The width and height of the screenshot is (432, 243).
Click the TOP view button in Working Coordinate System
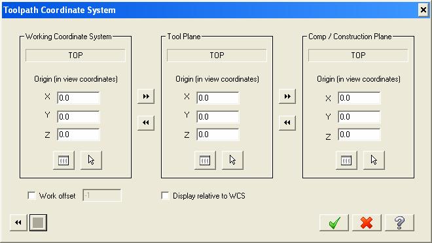pyautogui.click(x=75, y=56)
